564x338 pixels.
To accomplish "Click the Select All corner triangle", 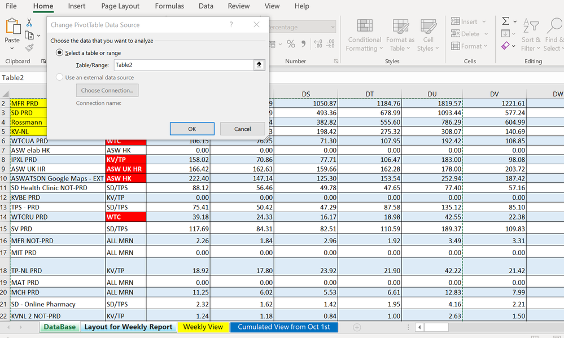I will [x=5, y=94].
